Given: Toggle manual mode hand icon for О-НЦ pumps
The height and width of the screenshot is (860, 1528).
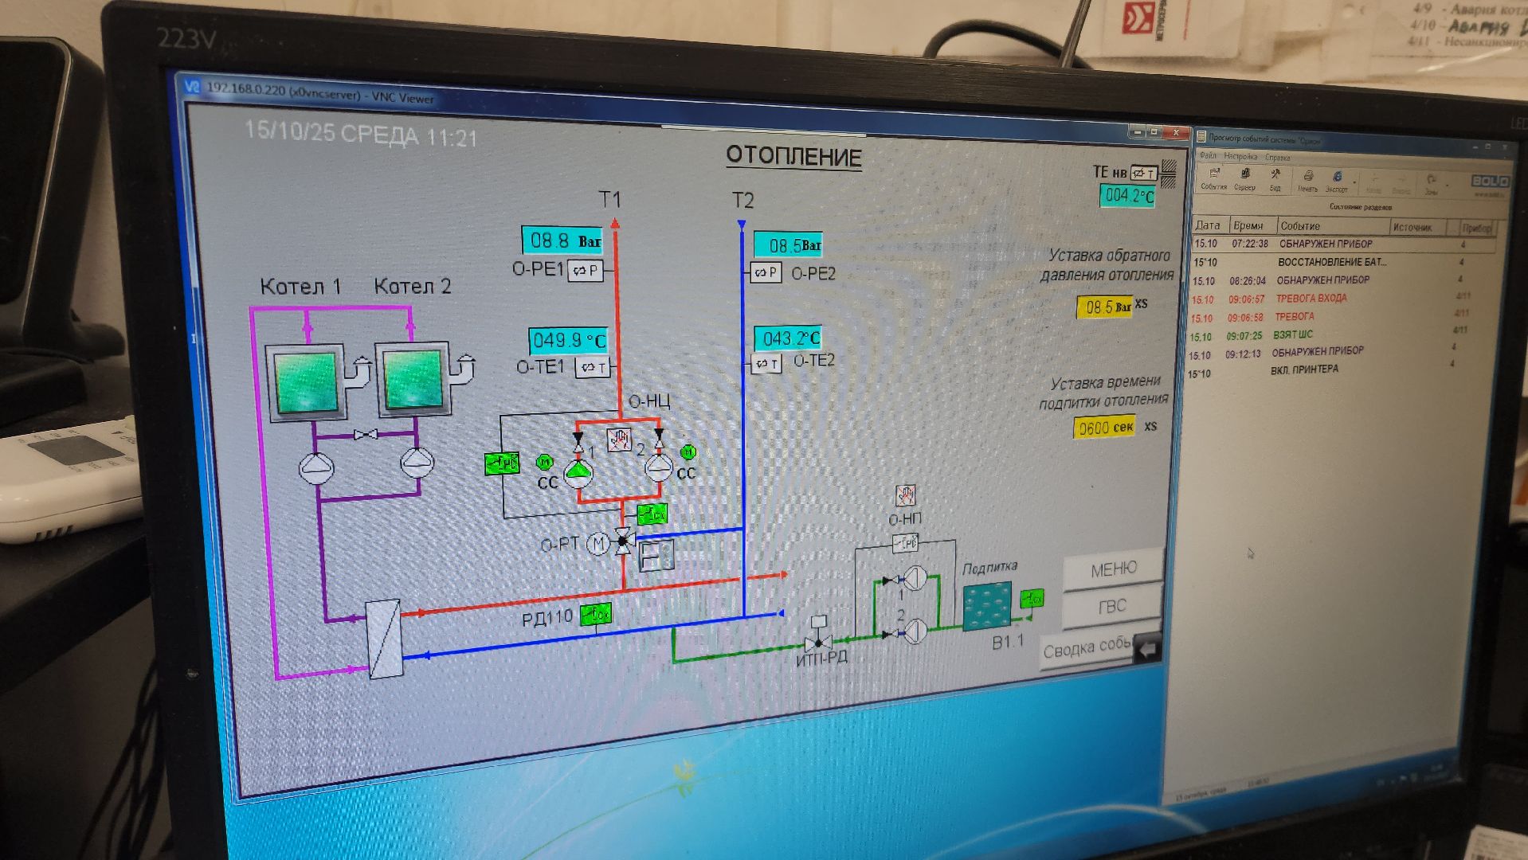Looking at the screenshot, I should [619, 440].
